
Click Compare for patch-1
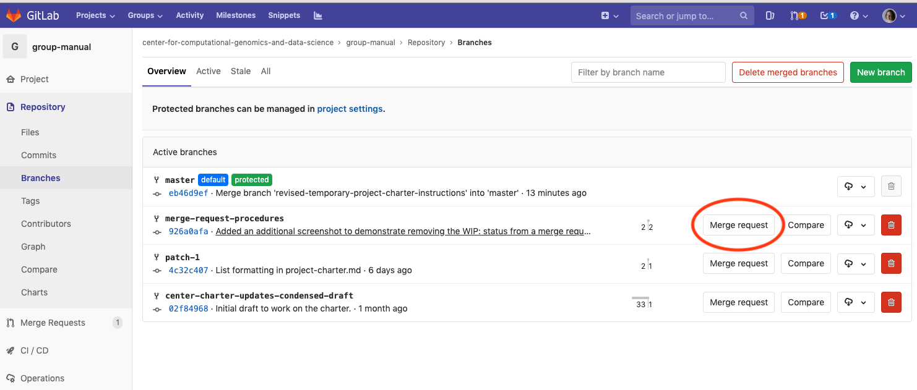[x=806, y=263]
